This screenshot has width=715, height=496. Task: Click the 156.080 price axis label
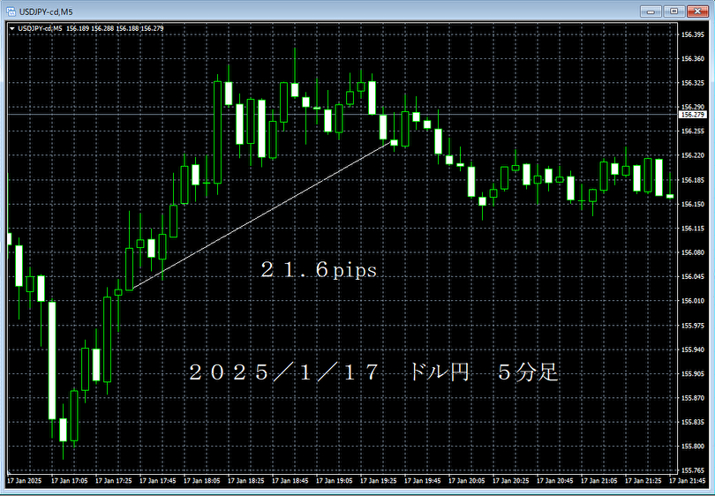click(x=693, y=252)
